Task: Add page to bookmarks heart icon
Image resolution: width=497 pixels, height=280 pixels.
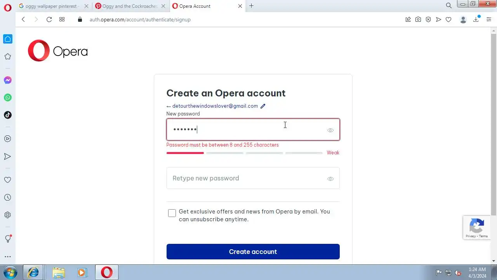Action: [448, 19]
